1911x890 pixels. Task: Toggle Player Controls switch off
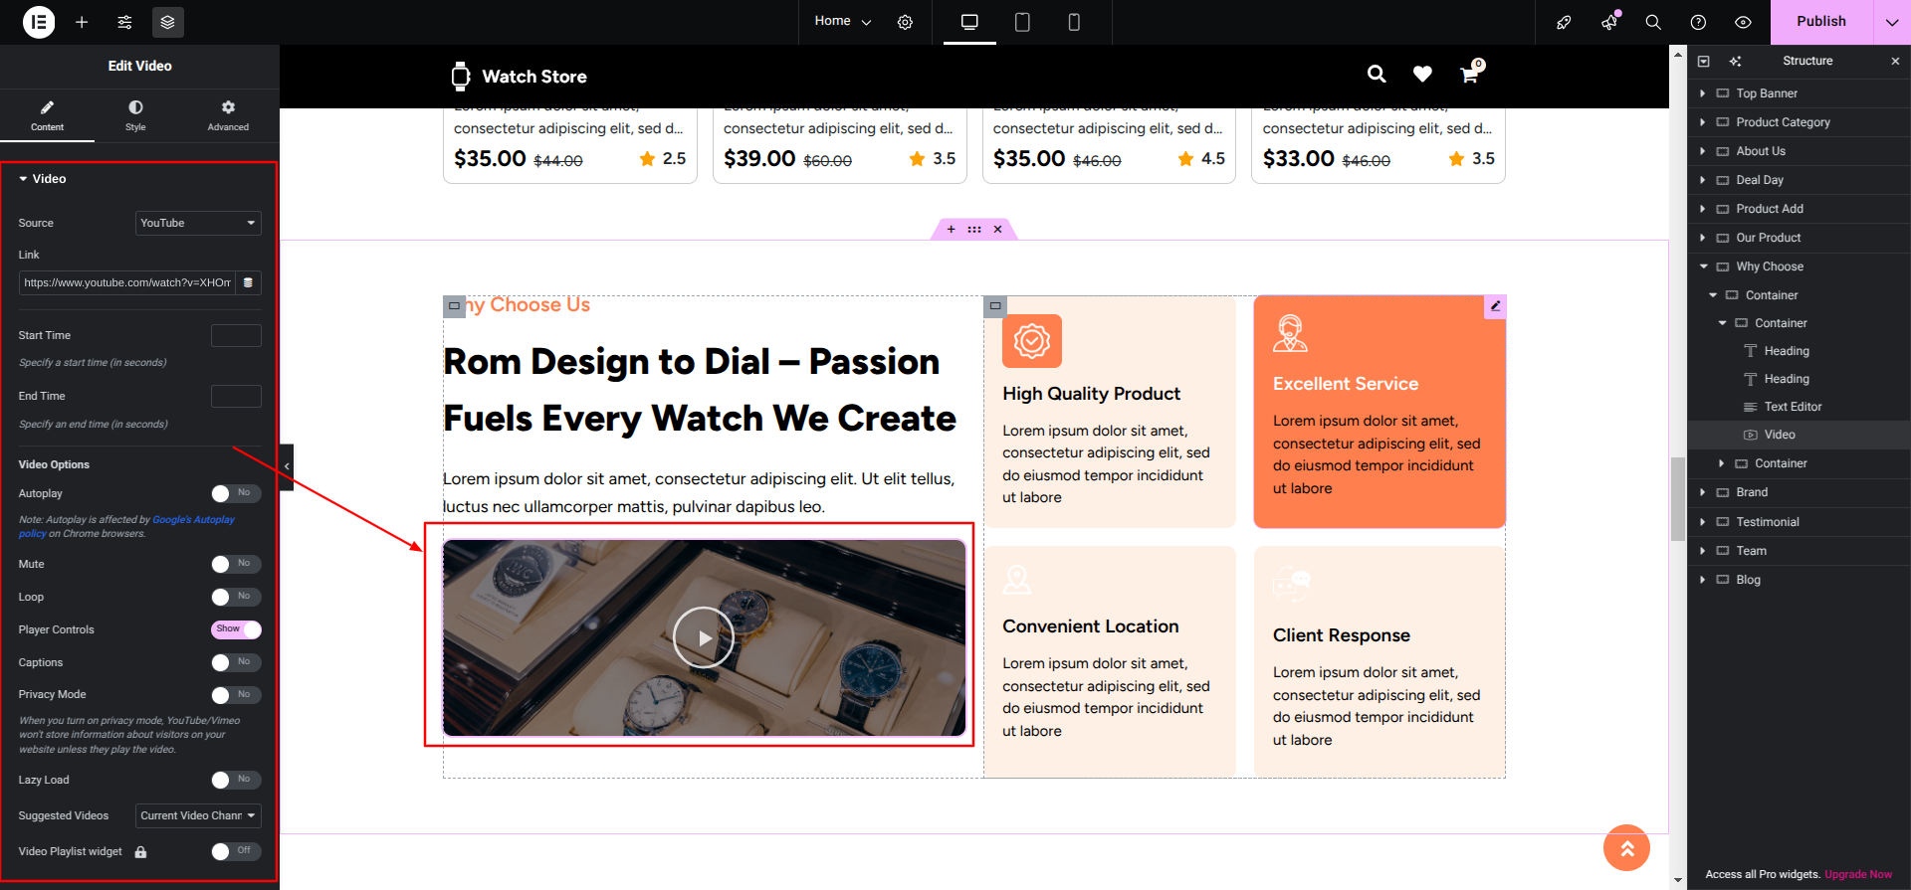(236, 629)
